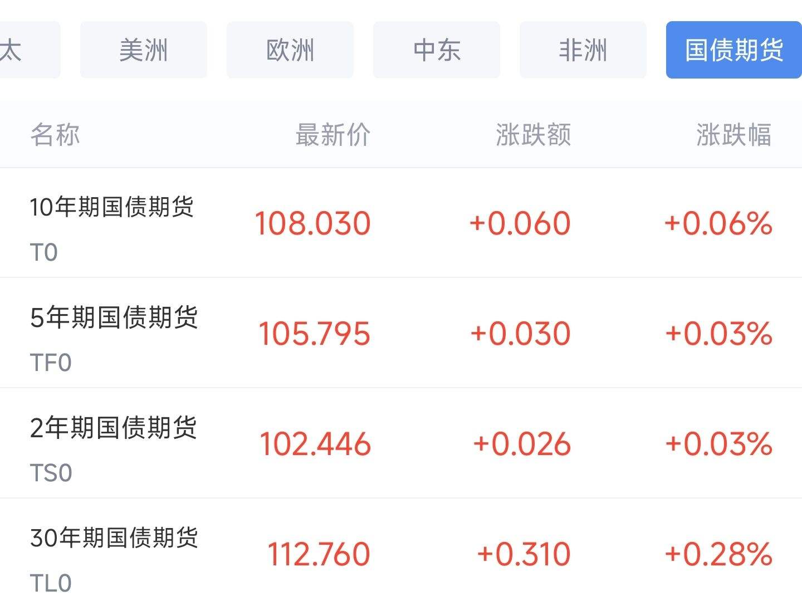Open the 中东 market tab
Viewport: 802px width, 596px height.
436,50
